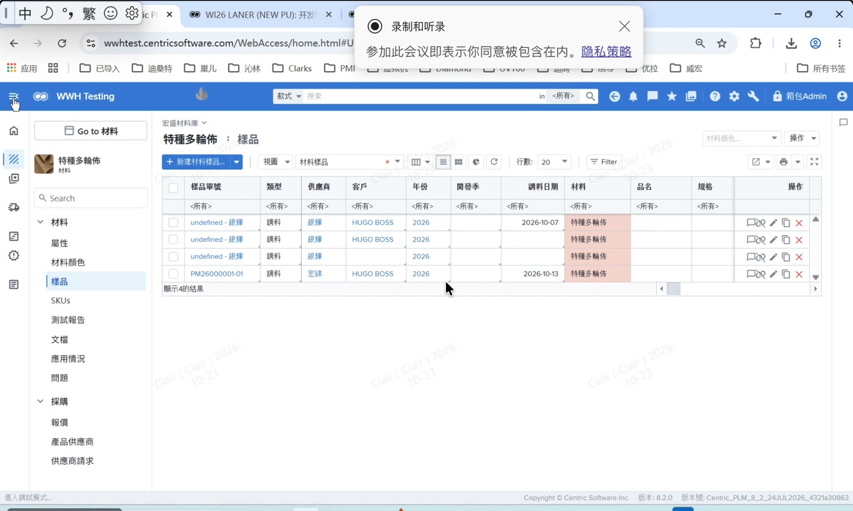853x511 pixels.
Task: Open the 視圖 view dropdown
Action: (x=275, y=162)
